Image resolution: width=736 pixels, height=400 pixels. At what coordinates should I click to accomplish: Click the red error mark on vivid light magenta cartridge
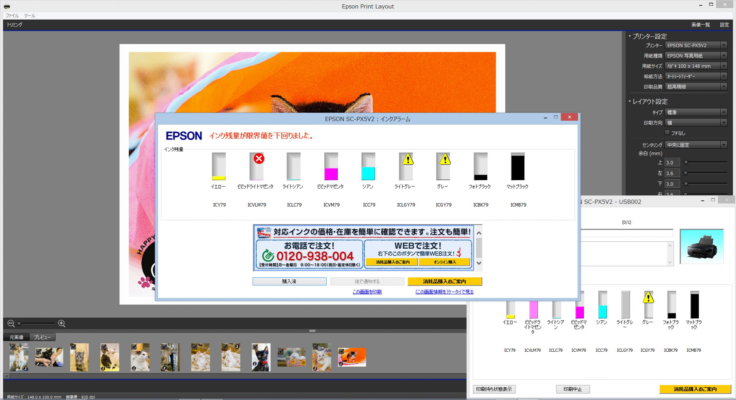[259, 158]
